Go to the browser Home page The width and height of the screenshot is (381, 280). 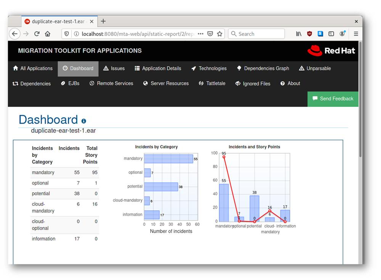click(x=48, y=34)
